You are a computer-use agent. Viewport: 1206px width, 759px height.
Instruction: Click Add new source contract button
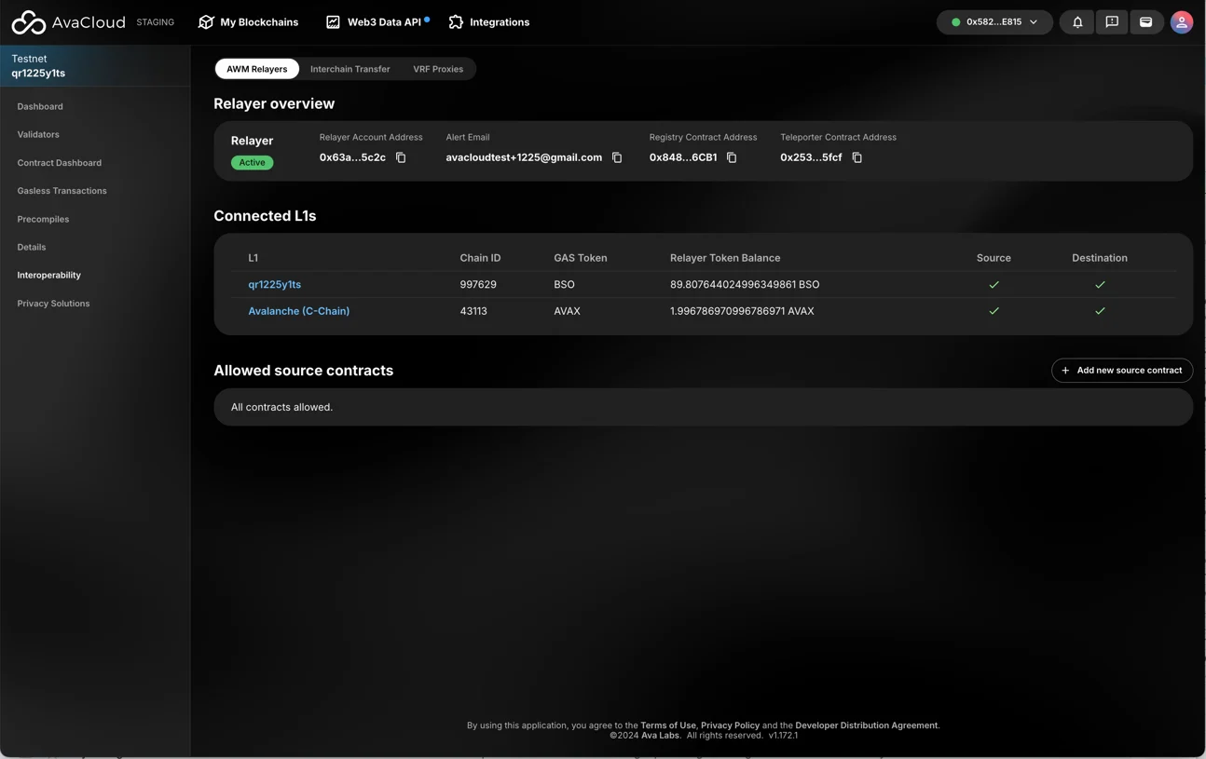click(1122, 371)
